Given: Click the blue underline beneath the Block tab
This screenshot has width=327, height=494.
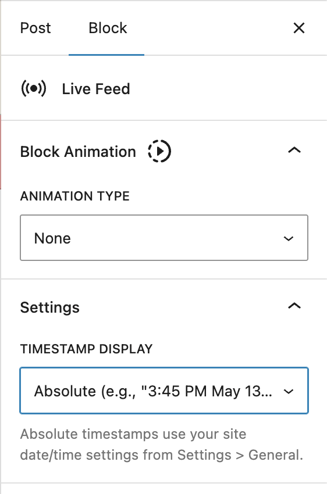Looking at the screenshot, I should [106, 55].
